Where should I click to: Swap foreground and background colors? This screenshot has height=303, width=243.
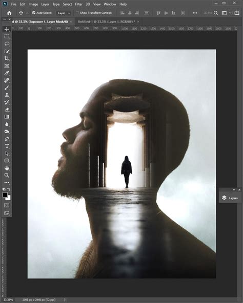click(9, 189)
